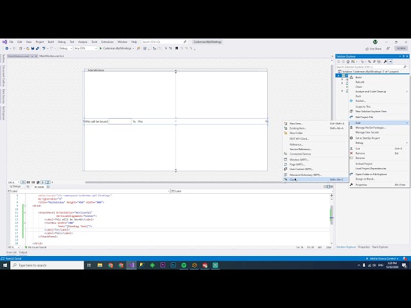The height and width of the screenshot is (308, 411).
Task: Click the ADMIN account button
Action: point(401,49)
